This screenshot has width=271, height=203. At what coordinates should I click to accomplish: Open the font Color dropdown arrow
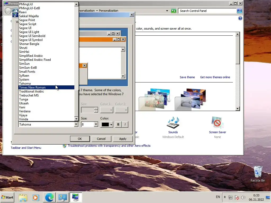(x=111, y=124)
